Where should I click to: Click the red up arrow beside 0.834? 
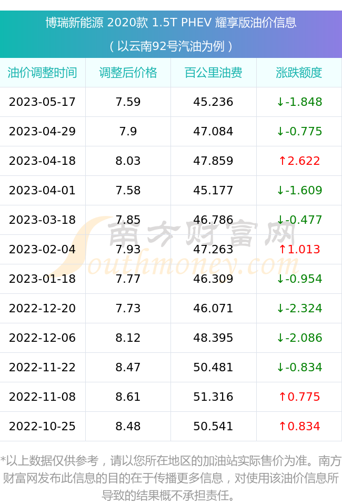282,426
